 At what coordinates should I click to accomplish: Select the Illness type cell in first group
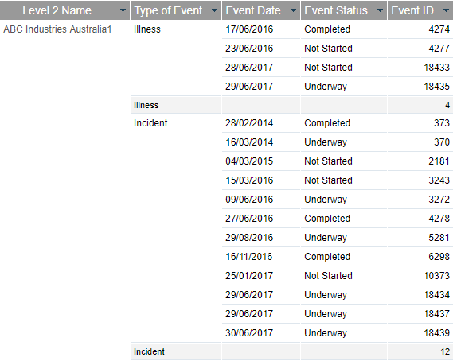[147, 29]
